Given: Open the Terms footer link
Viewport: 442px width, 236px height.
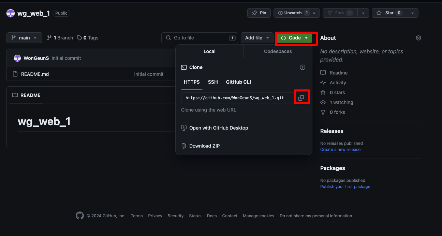Looking at the screenshot, I should tap(137, 216).
